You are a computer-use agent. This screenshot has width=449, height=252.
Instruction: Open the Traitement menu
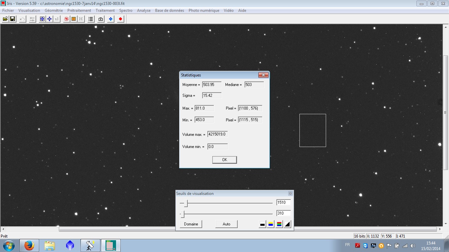tap(105, 10)
